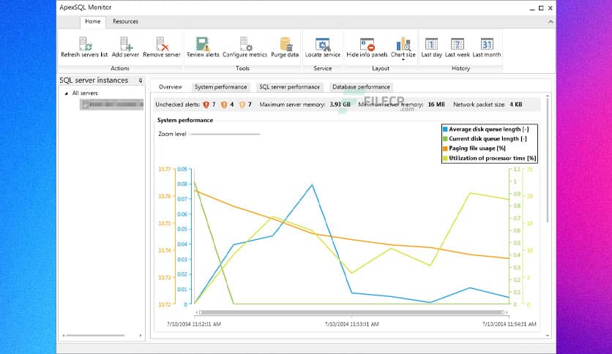Click the Add server icon
612x354 pixels.
[125, 47]
